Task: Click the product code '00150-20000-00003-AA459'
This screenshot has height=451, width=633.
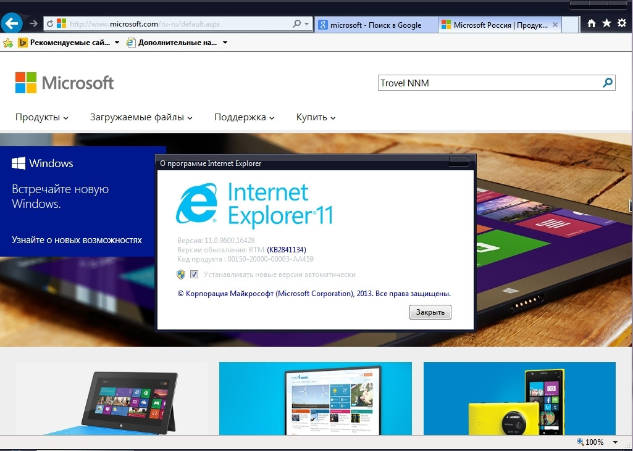Action: coord(270,259)
